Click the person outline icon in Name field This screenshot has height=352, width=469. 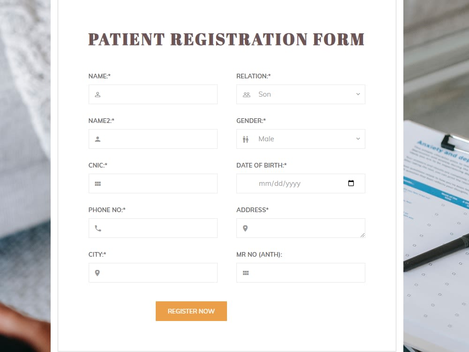click(98, 95)
